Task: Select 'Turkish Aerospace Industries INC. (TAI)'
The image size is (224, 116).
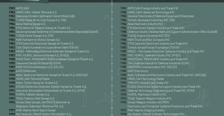Action: [x=151, y=20]
